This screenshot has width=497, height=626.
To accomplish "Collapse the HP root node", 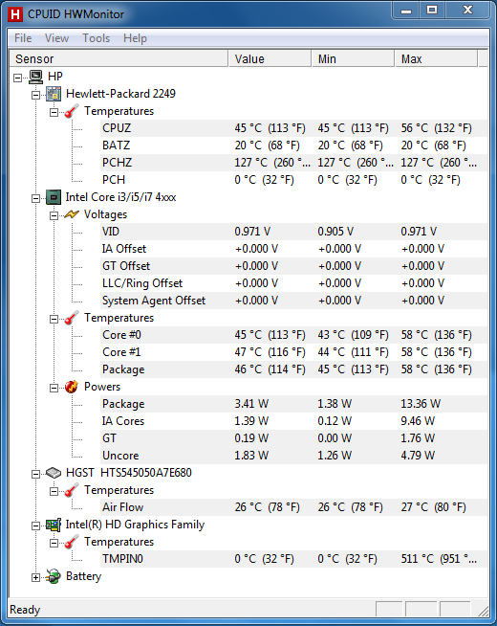I will (17, 78).
